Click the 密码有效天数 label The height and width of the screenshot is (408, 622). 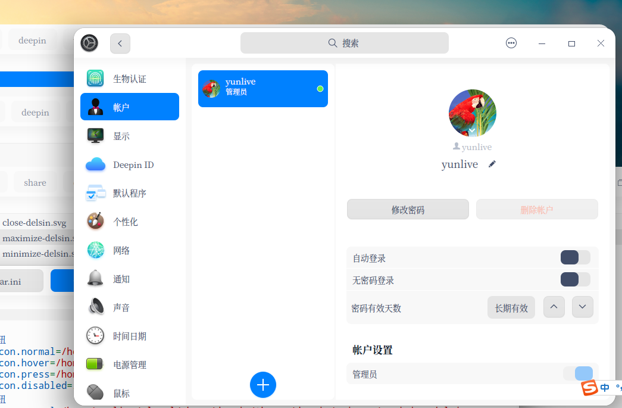tap(376, 309)
